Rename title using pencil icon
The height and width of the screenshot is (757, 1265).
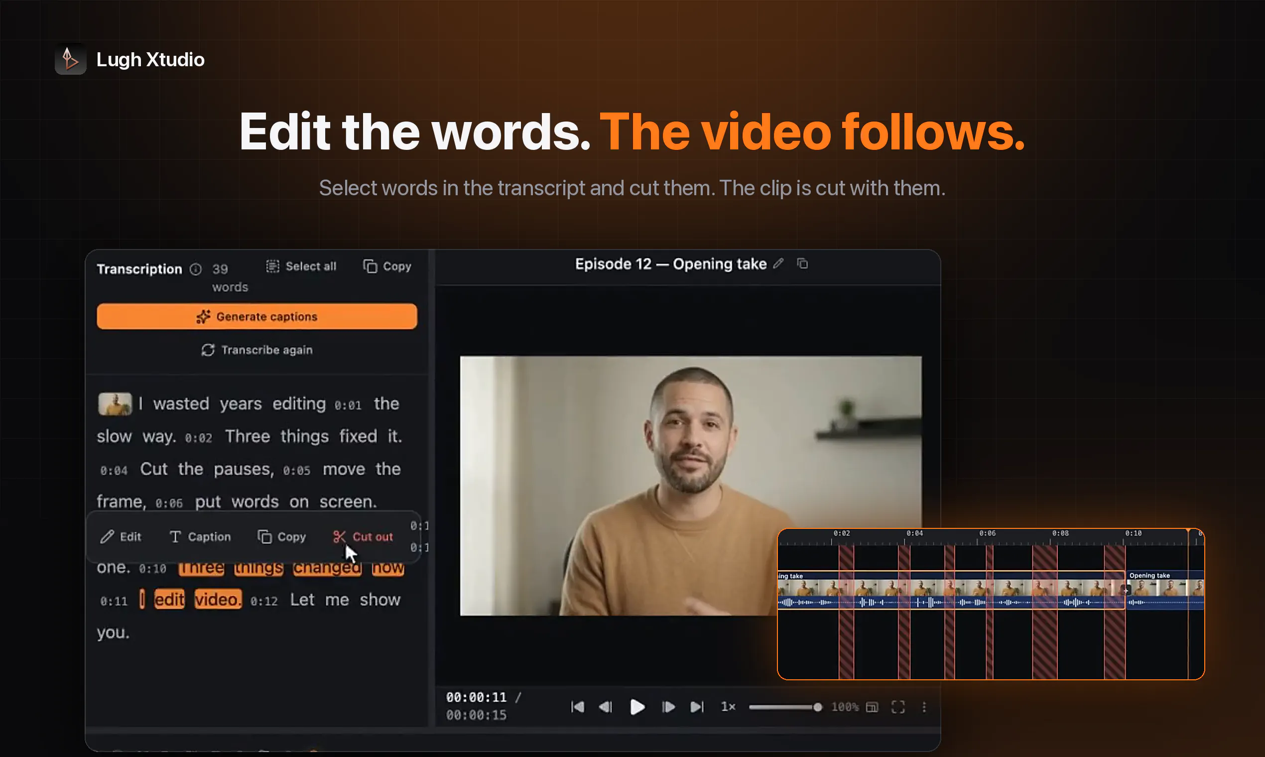(778, 264)
